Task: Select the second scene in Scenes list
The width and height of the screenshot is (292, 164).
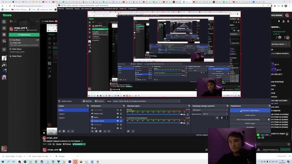Action: (73, 114)
